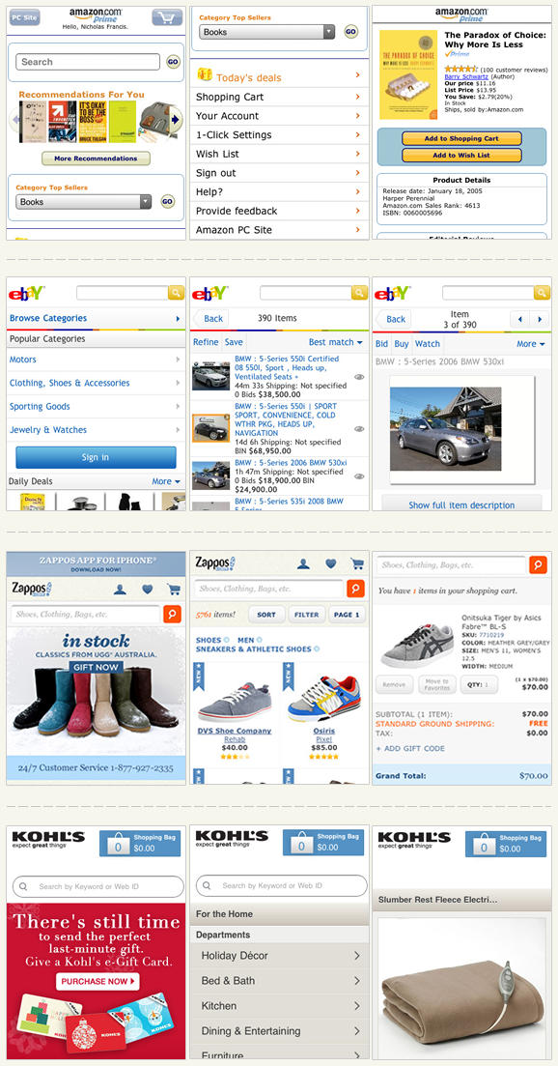Toggle watch eye on 550i Certified listing
Screen dimensions: 558x1066
click(359, 376)
